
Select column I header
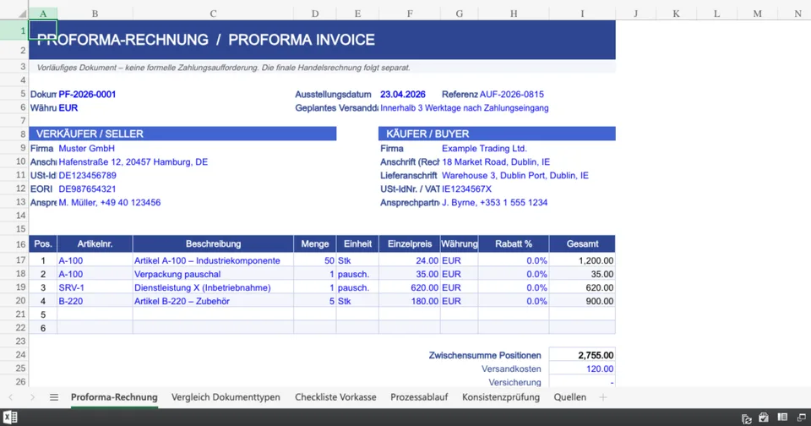(582, 14)
